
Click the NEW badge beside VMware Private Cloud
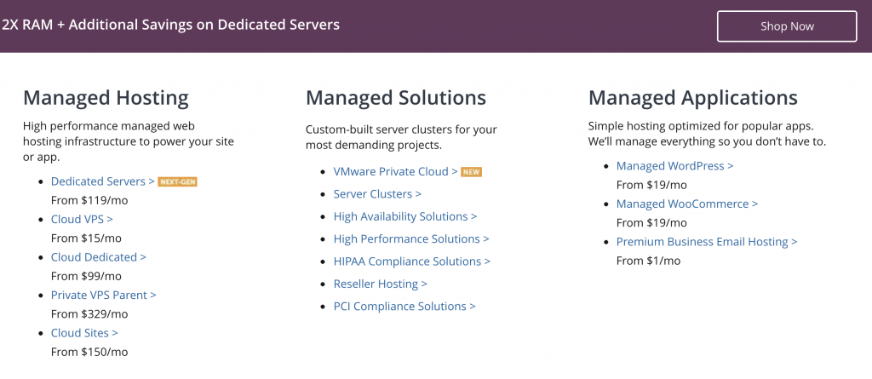[471, 172]
